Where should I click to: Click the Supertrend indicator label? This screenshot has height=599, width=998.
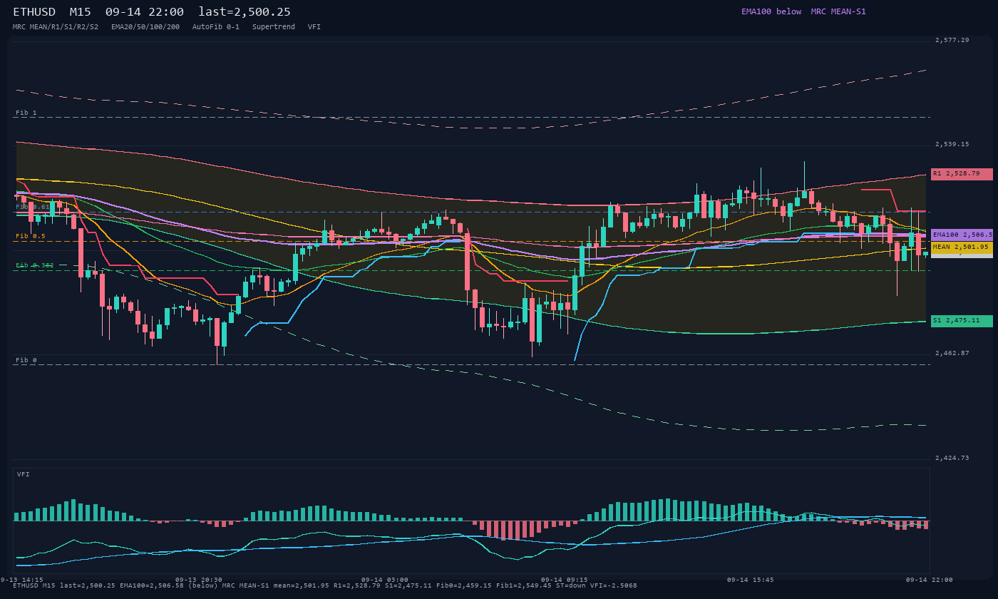[274, 27]
